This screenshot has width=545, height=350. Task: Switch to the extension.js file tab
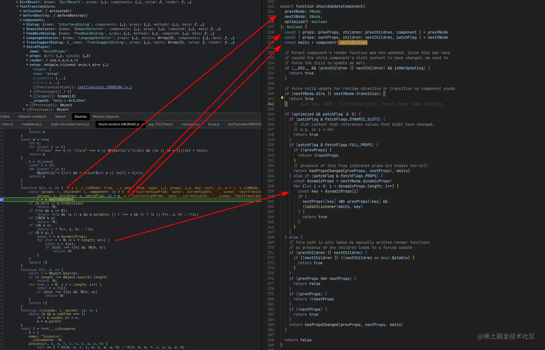[191, 124]
